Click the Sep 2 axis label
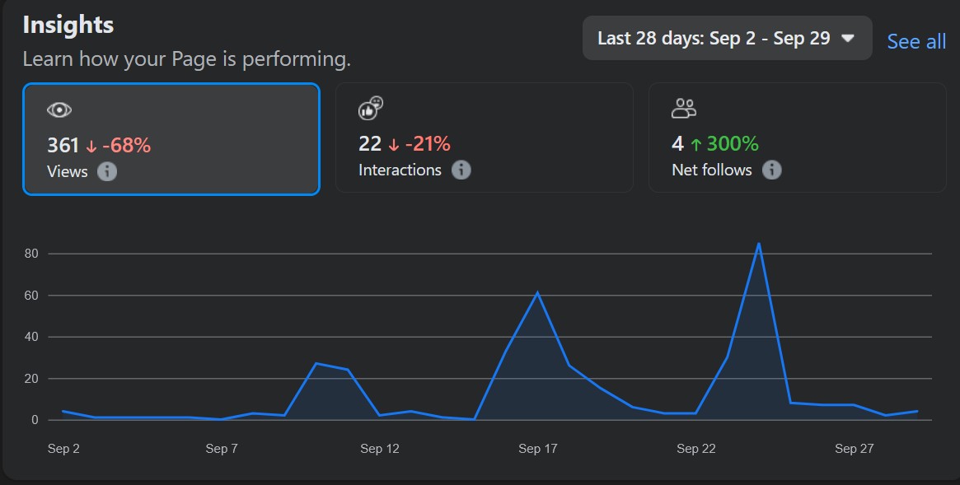 pos(63,448)
